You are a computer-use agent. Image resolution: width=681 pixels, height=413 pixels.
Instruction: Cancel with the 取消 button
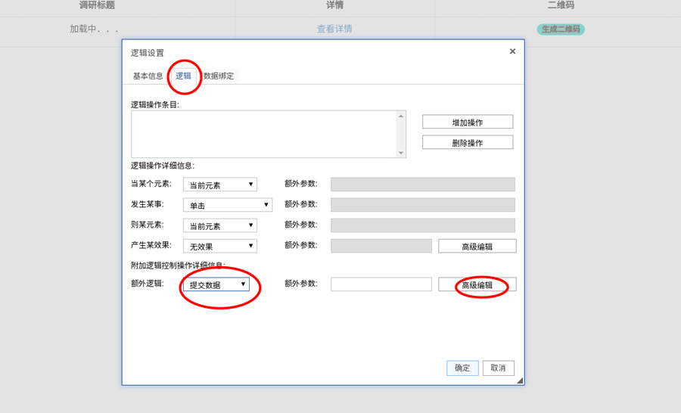point(498,368)
